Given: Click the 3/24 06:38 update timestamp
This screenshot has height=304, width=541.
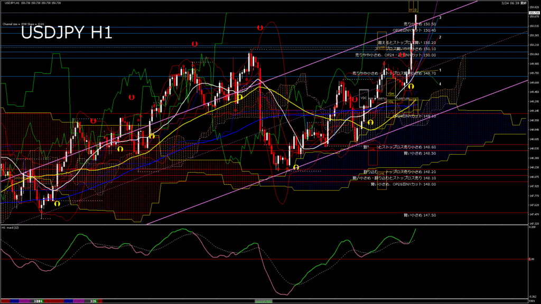Looking at the screenshot, I should [514, 3].
